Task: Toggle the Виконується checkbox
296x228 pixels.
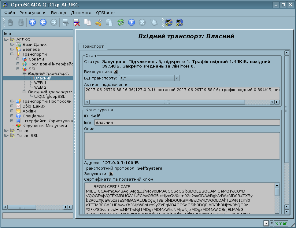Action: 116,72
